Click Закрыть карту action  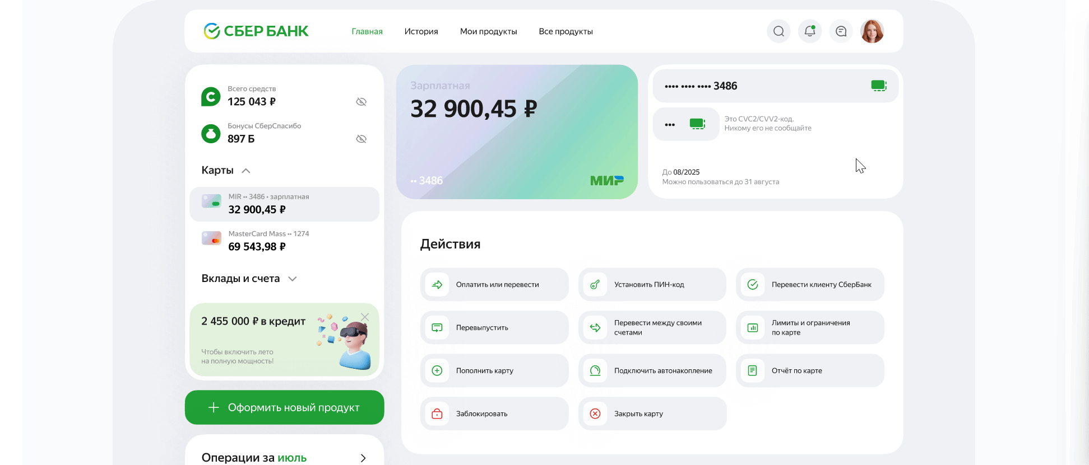(x=652, y=414)
